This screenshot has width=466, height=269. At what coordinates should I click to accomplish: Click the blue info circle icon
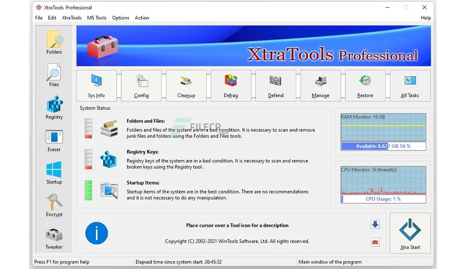[96, 233]
